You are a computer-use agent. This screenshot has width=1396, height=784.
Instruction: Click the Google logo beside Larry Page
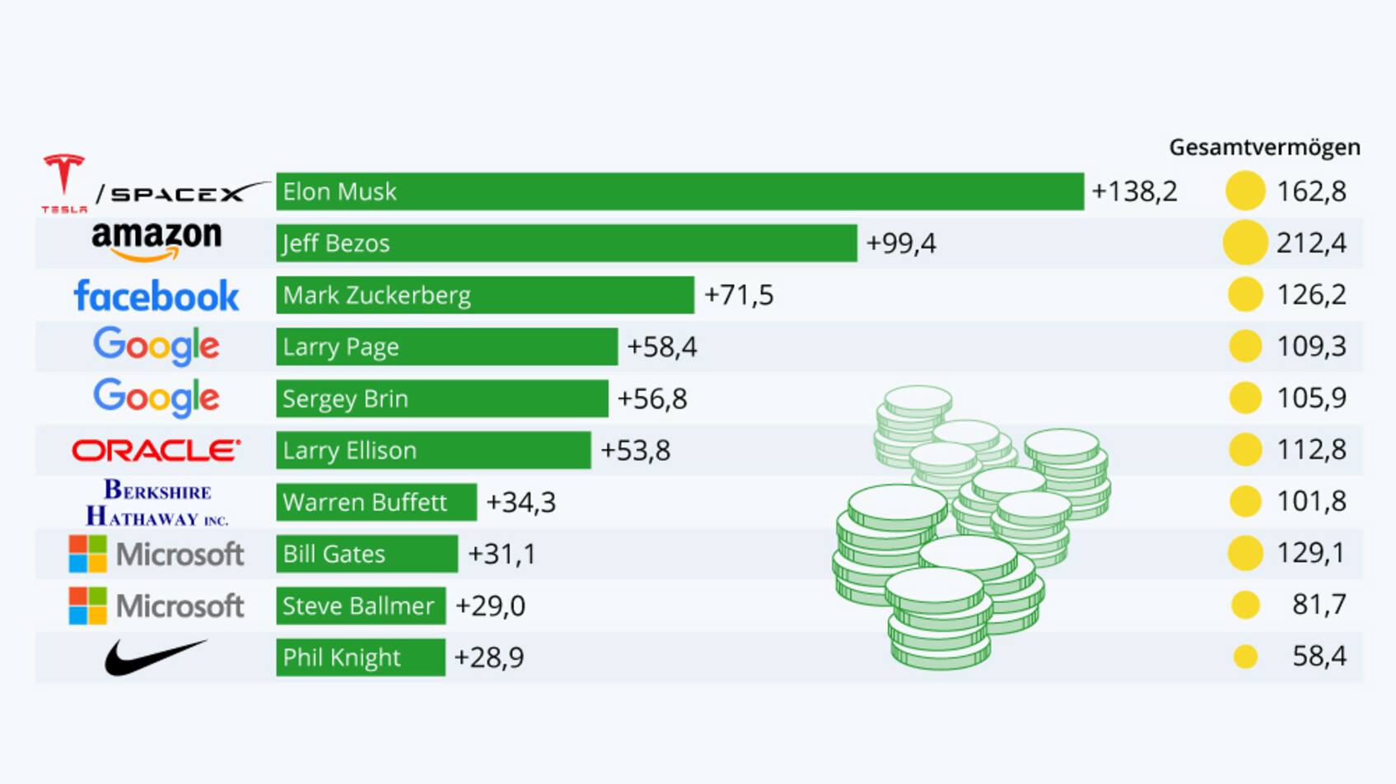tap(156, 346)
